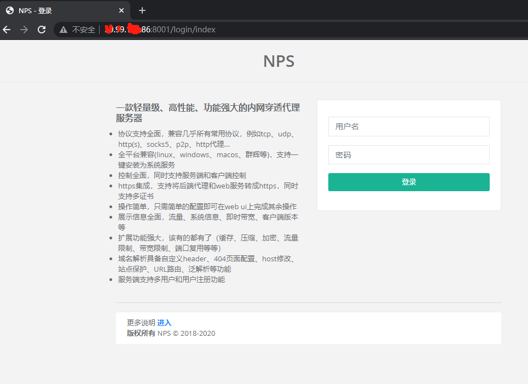Click the warning triangle before 不安全 text
Viewport: 528px width, 384px height.
coord(62,30)
